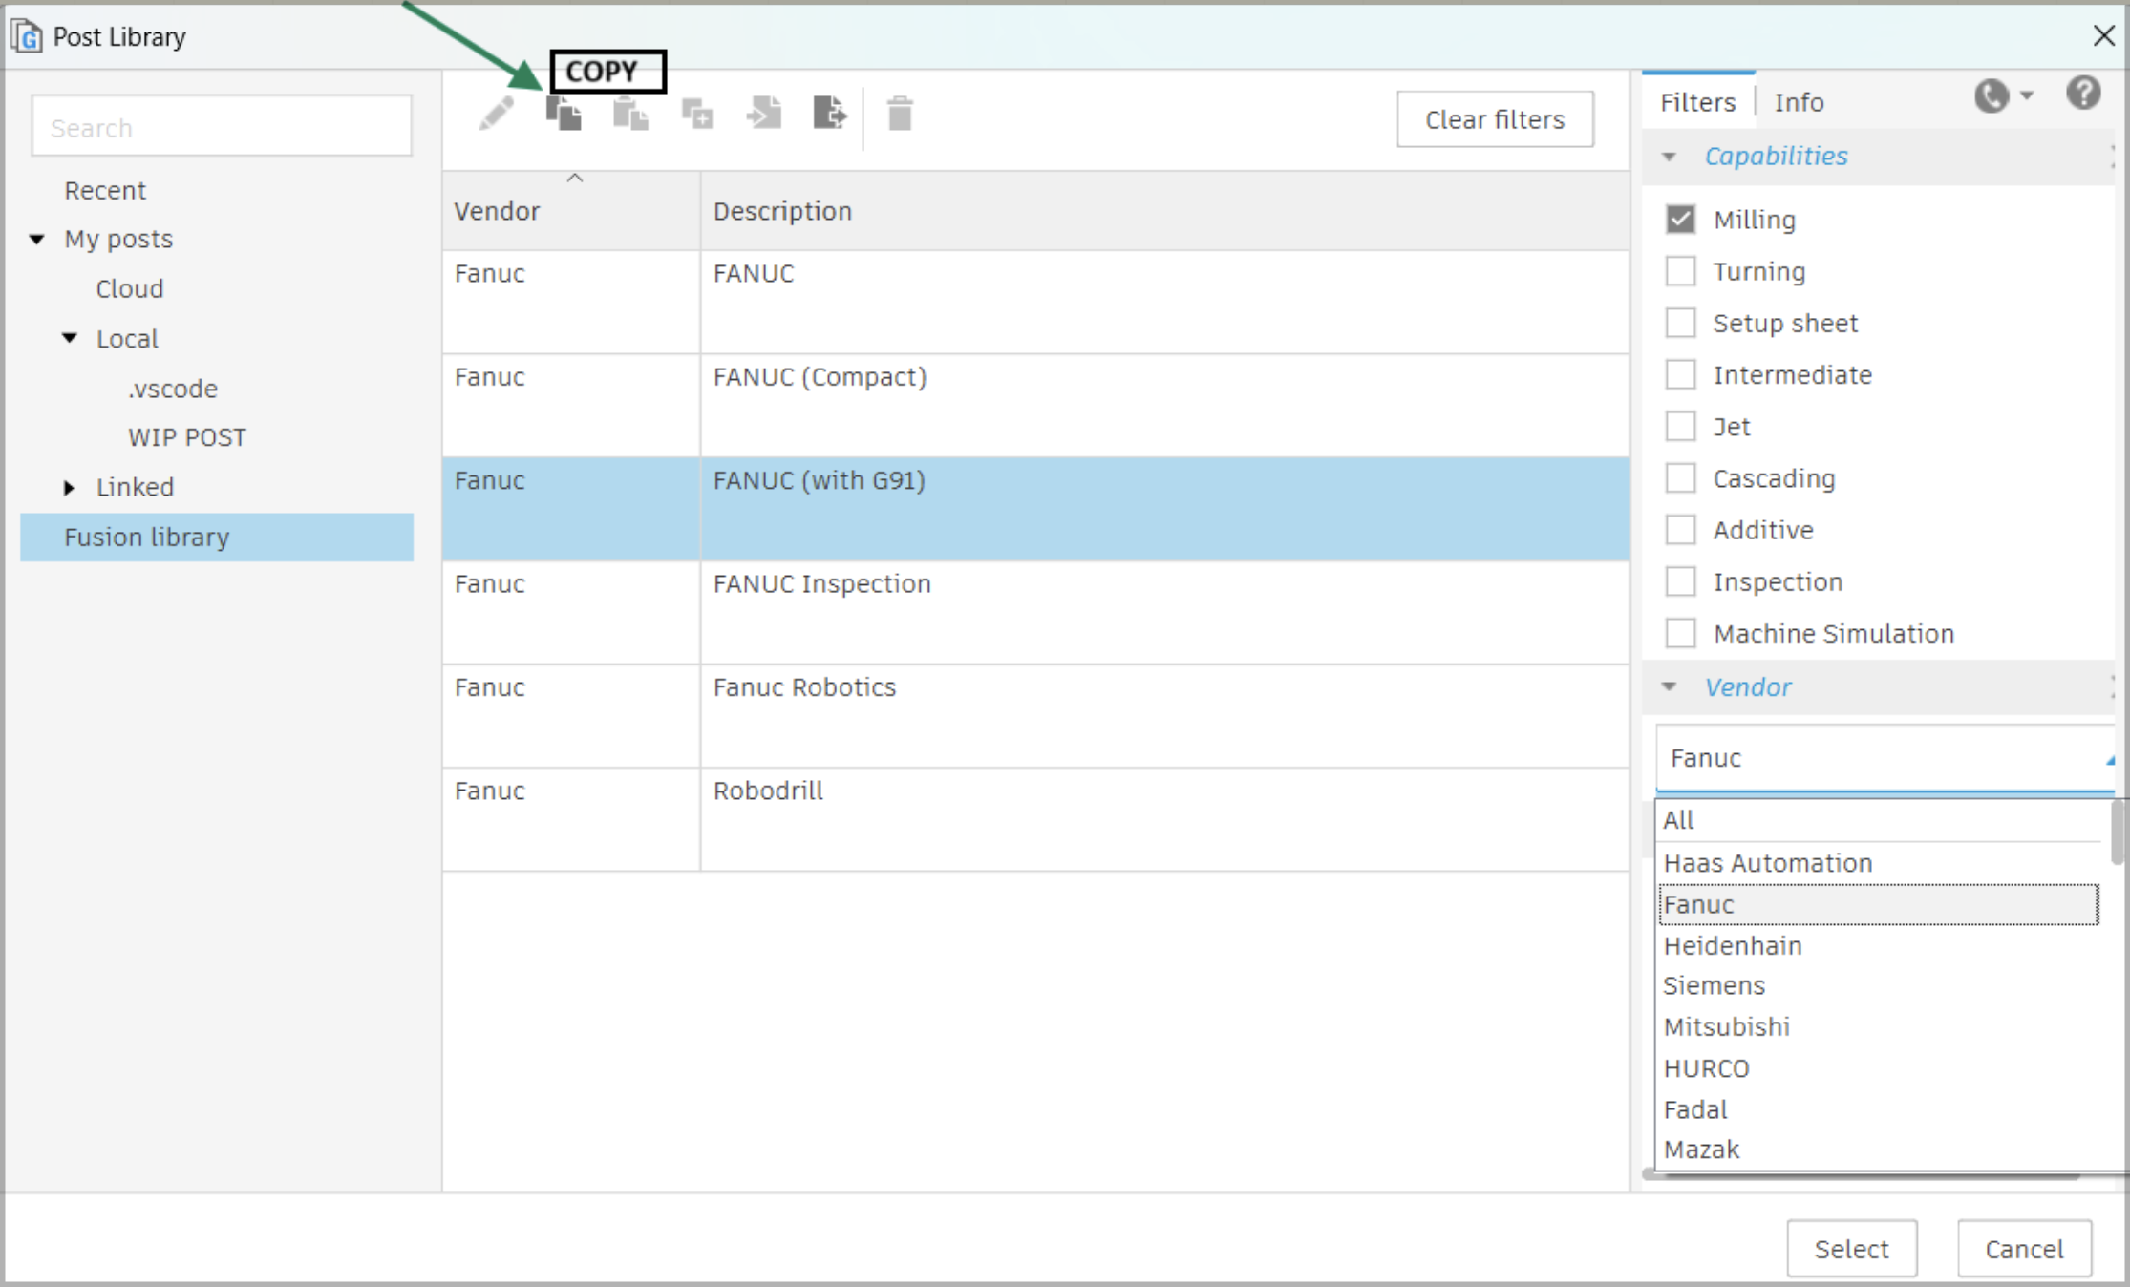The width and height of the screenshot is (2130, 1287).
Task: Click the Copy post icon
Action: [564, 114]
